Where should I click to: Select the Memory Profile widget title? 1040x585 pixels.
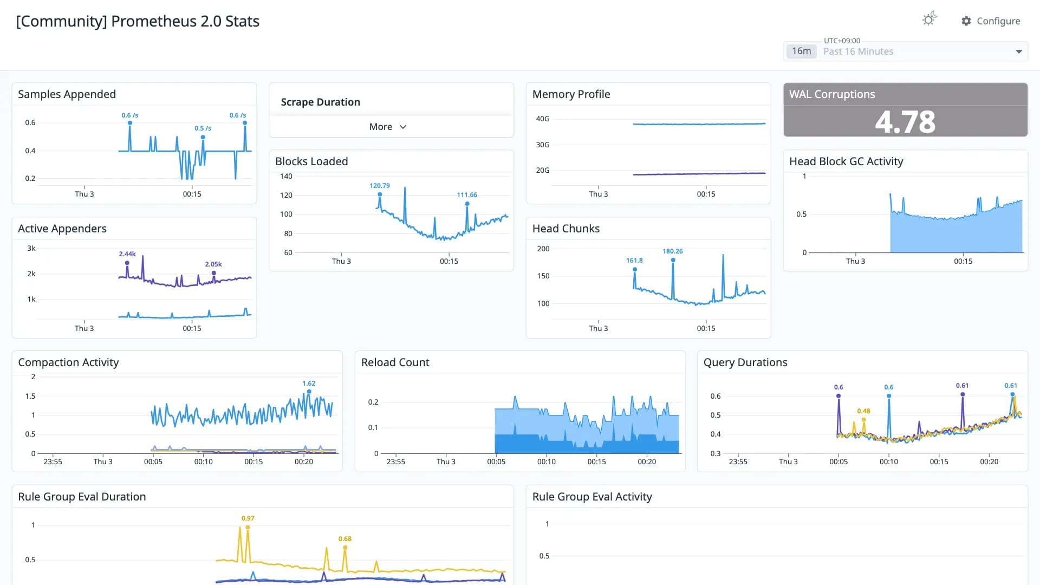coord(571,94)
